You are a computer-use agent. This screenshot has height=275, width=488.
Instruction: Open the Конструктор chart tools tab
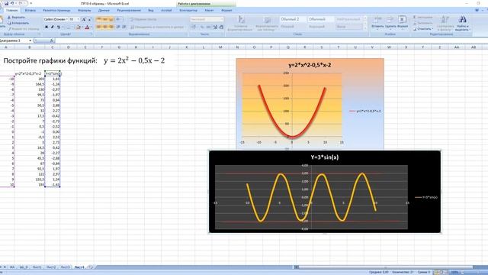(188, 10)
